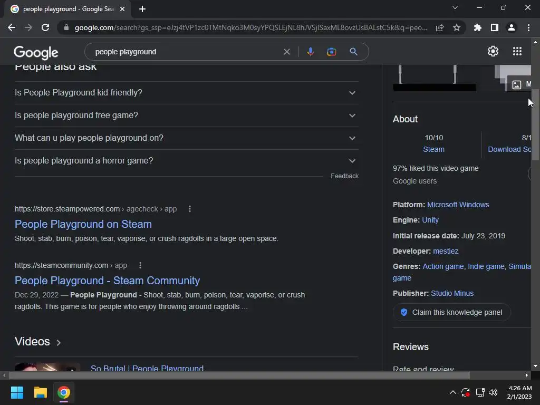Open the Windows Start menu
The height and width of the screenshot is (405, 540).
17,392
